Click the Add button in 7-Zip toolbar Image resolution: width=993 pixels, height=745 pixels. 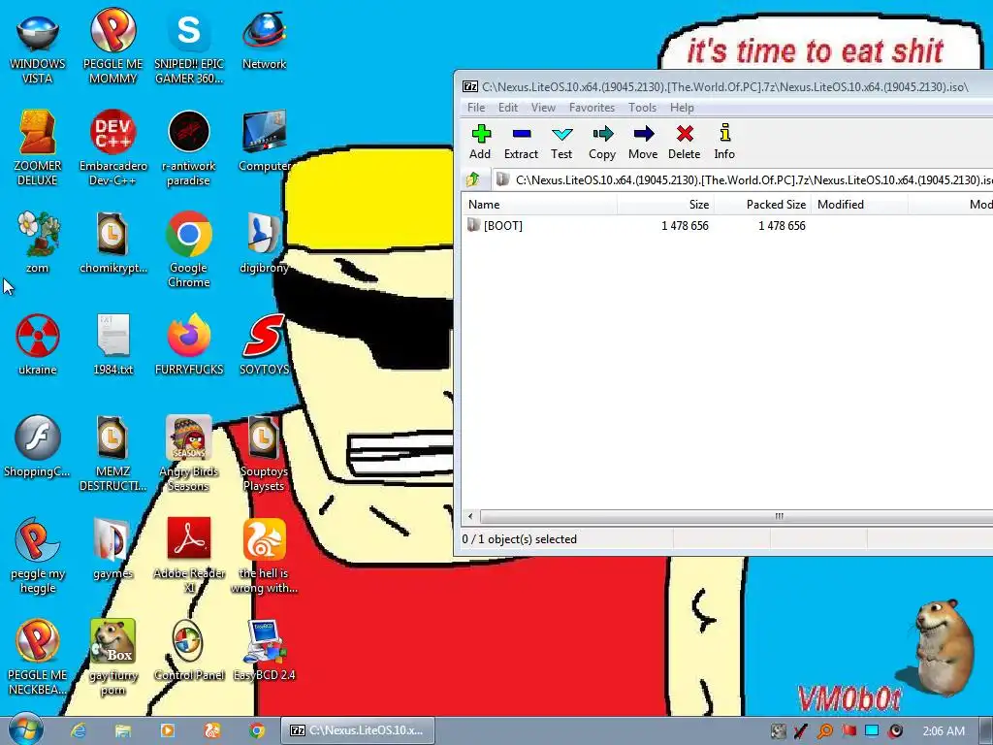480,142
